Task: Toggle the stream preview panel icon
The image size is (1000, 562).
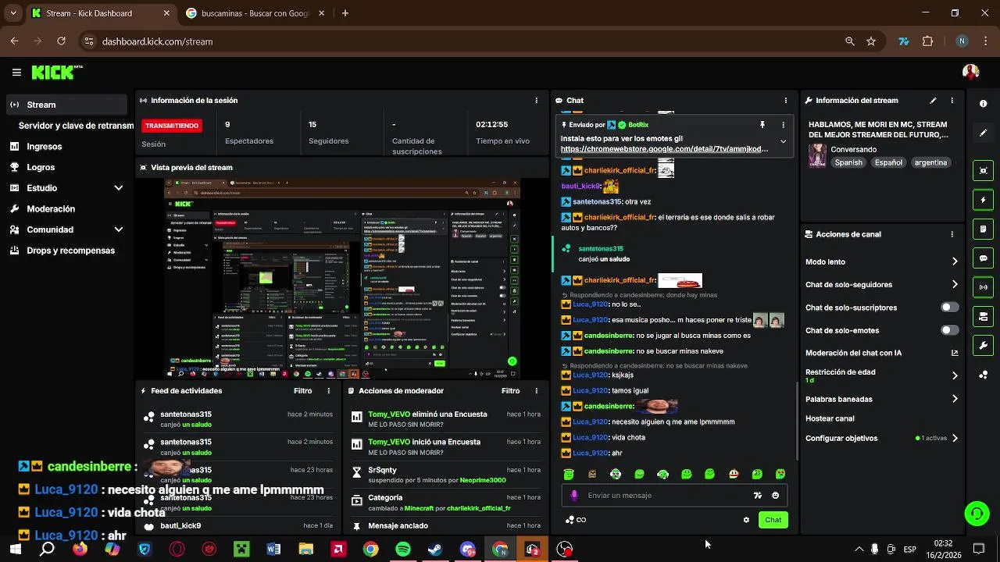Action: coord(983,171)
